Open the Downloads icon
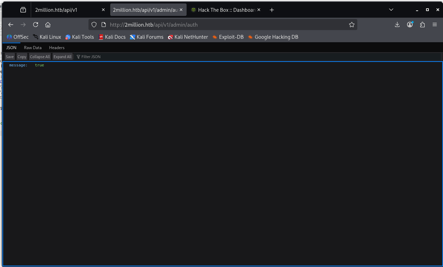The width and height of the screenshot is (443, 267). coord(397,25)
